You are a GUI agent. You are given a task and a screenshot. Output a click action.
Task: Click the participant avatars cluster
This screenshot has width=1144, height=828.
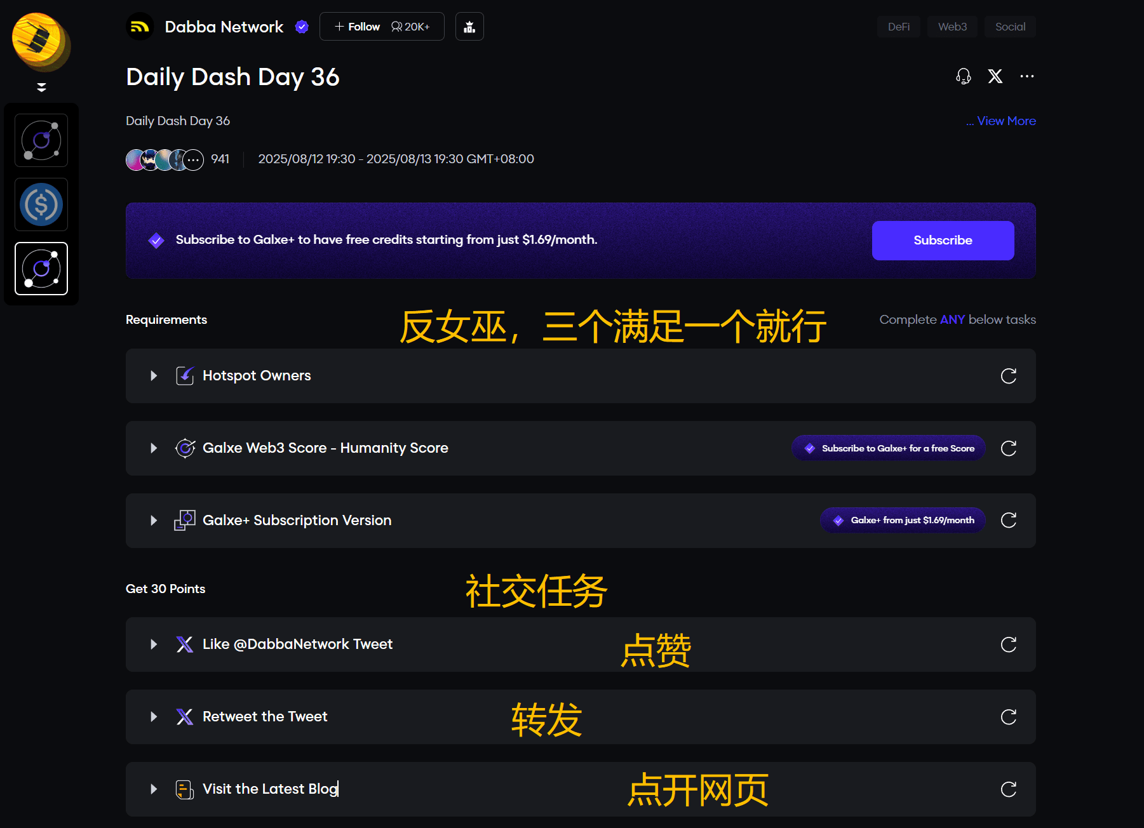165,159
